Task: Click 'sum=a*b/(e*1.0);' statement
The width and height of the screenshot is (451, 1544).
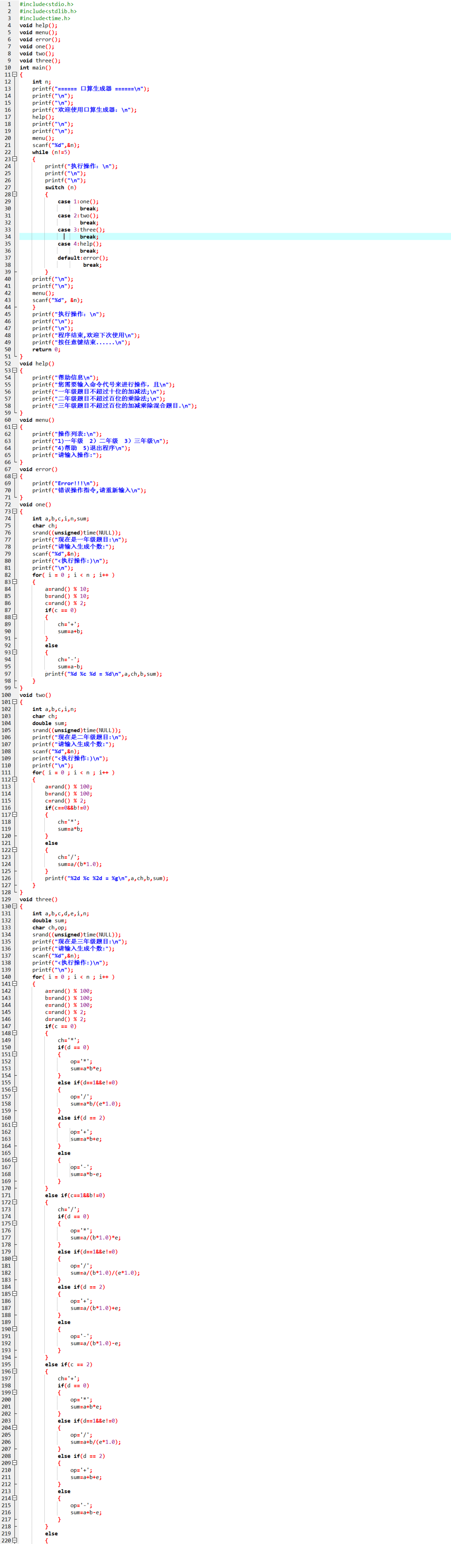Action: [x=95, y=1103]
